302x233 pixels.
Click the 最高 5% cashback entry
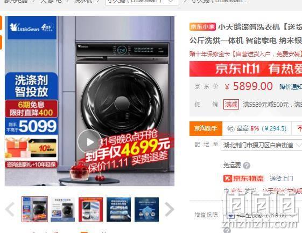(257, 128)
